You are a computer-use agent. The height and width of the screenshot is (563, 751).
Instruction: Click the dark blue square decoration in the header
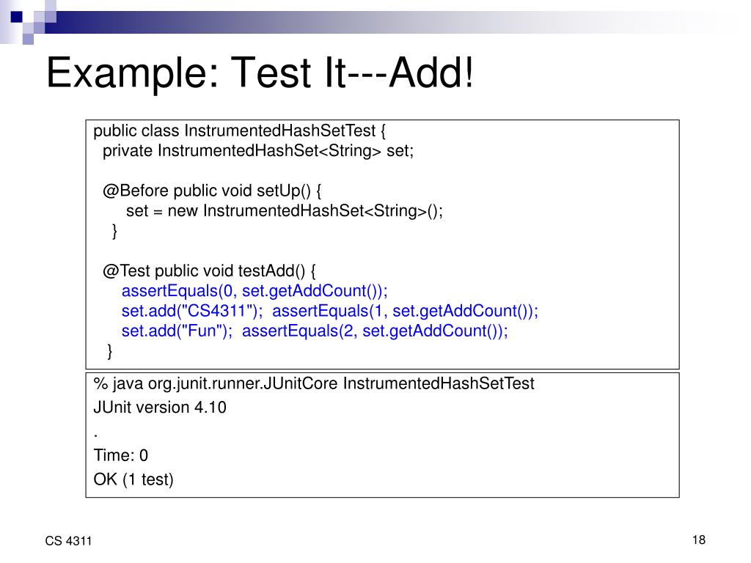click(16, 17)
